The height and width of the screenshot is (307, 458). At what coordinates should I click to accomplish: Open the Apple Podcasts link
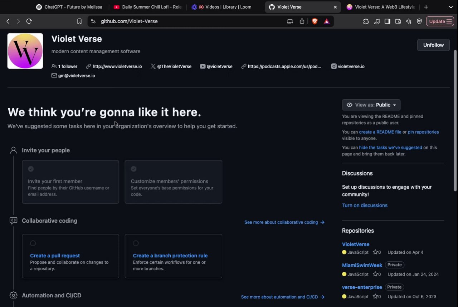tap(284, 66)
